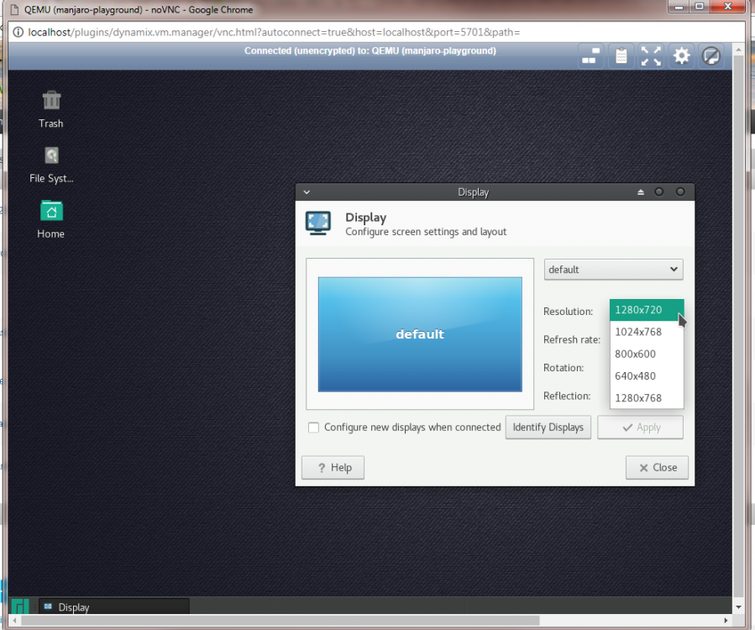Click 'Configure screen settings and layout' text
This screenshot has width=755, height=630.
point(426,232)
